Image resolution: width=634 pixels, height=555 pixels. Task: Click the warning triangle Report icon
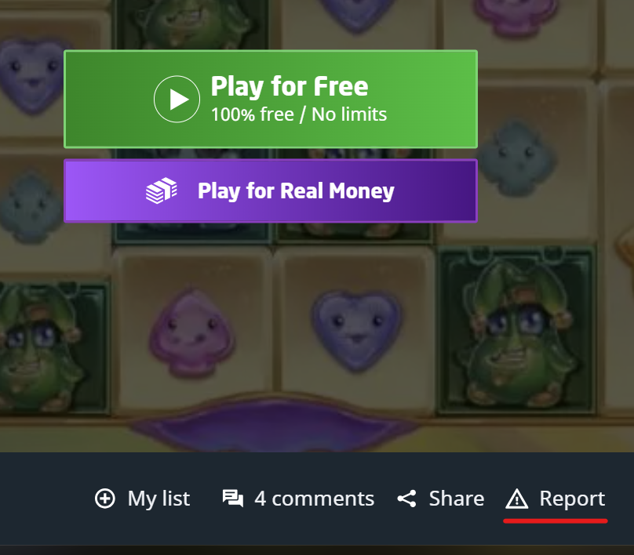(x=517, y=499)
